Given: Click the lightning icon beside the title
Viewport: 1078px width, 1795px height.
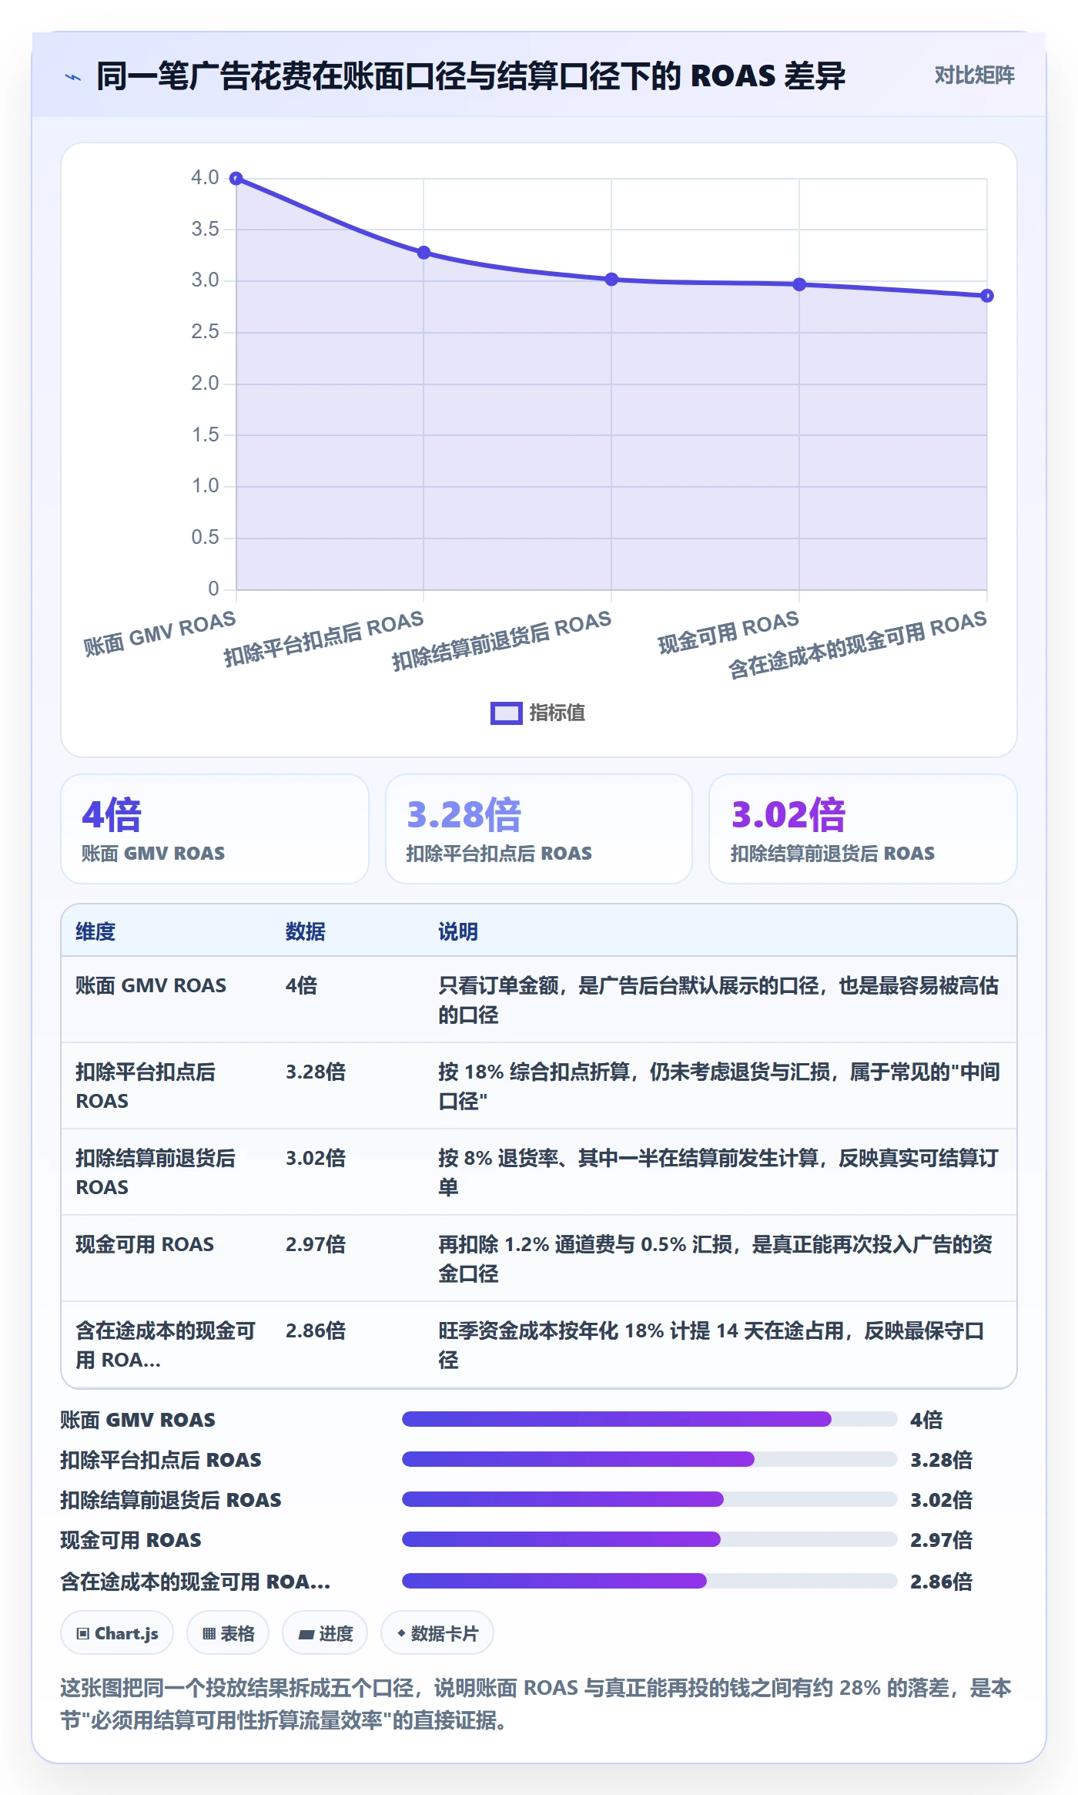Looking at the screenshot, I should (x=73, y=77).
